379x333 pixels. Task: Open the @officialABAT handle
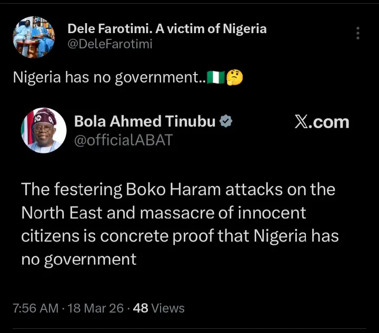tap(123, 140)
